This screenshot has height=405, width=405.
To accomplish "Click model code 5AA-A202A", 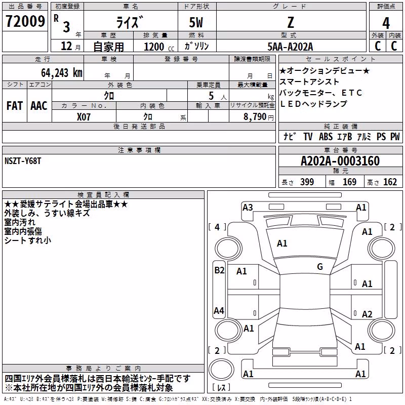I will (290, 47).
